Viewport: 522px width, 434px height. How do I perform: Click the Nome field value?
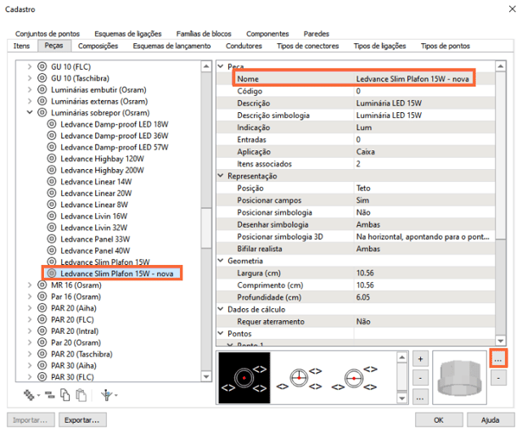click(413, 78)
